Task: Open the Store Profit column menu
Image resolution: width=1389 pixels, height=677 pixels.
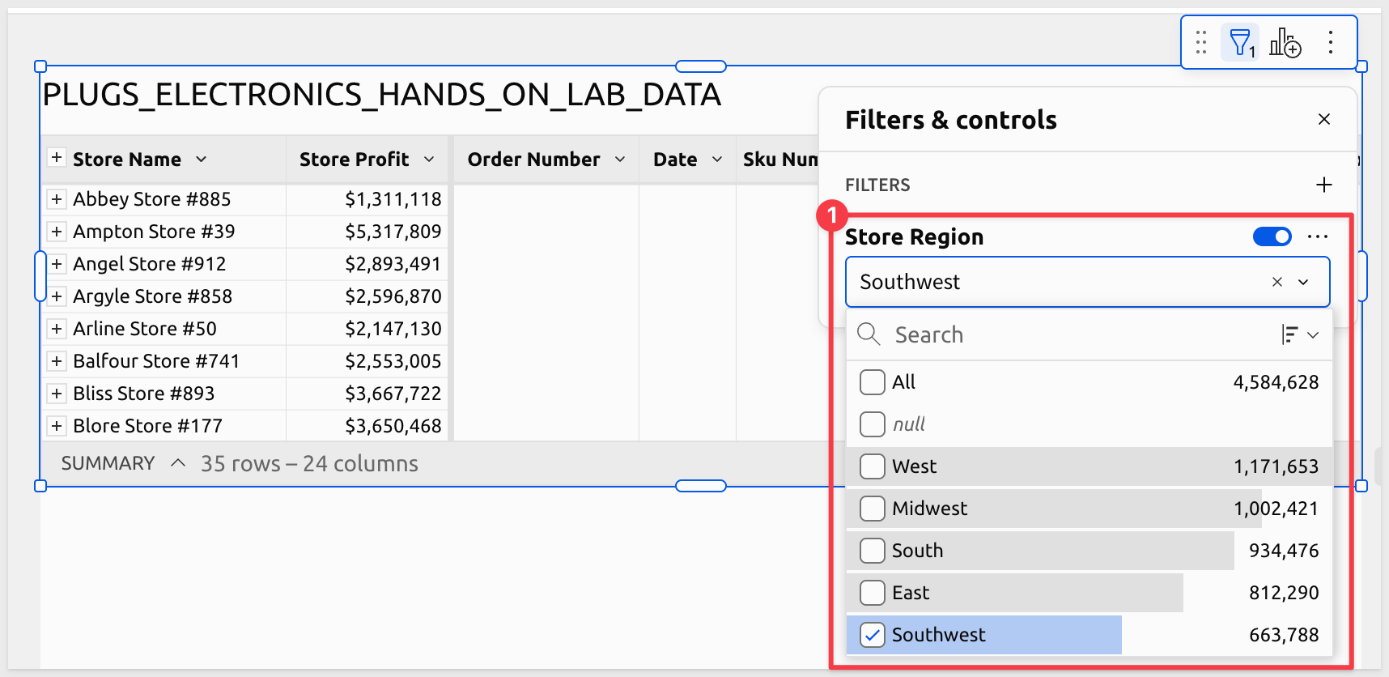Action: 429,160
